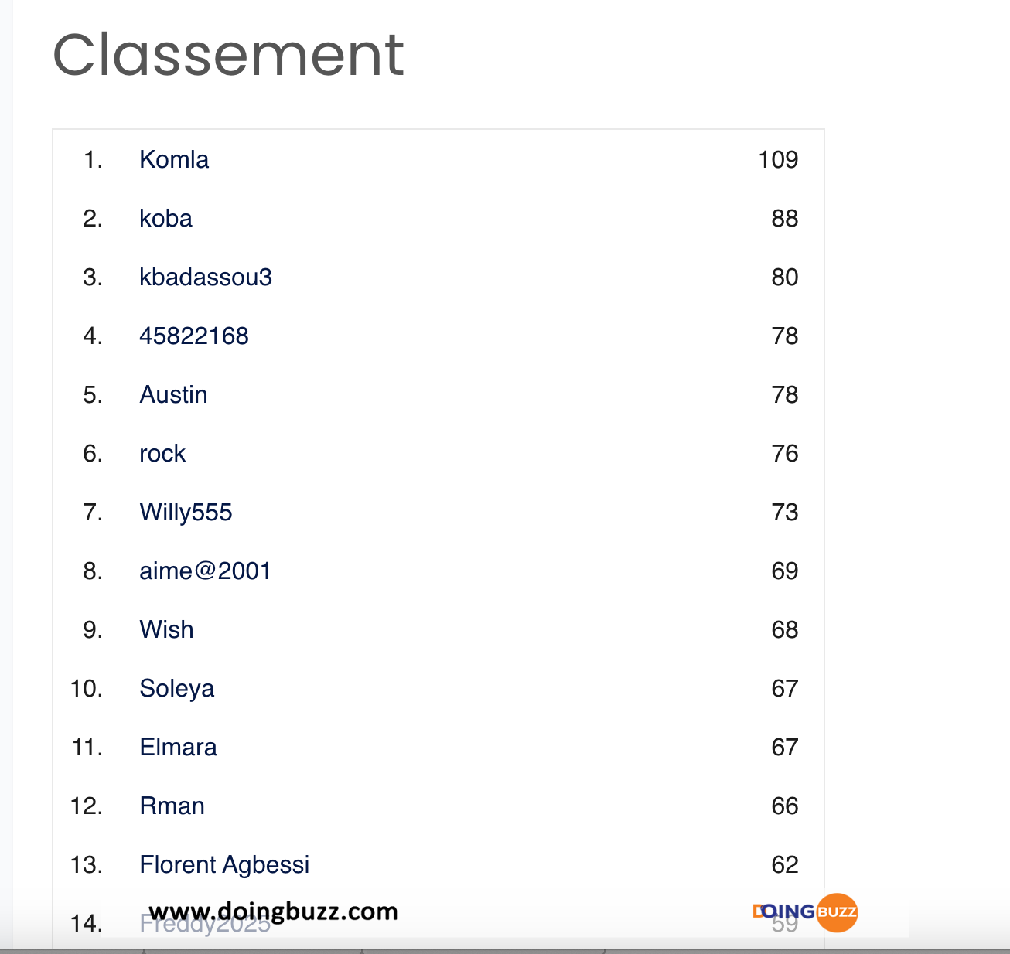The height and width of the screenshot is (954, 1010).
Task: Click the www.doingbuzz.com watermark text
Action: tap(273, 911)
